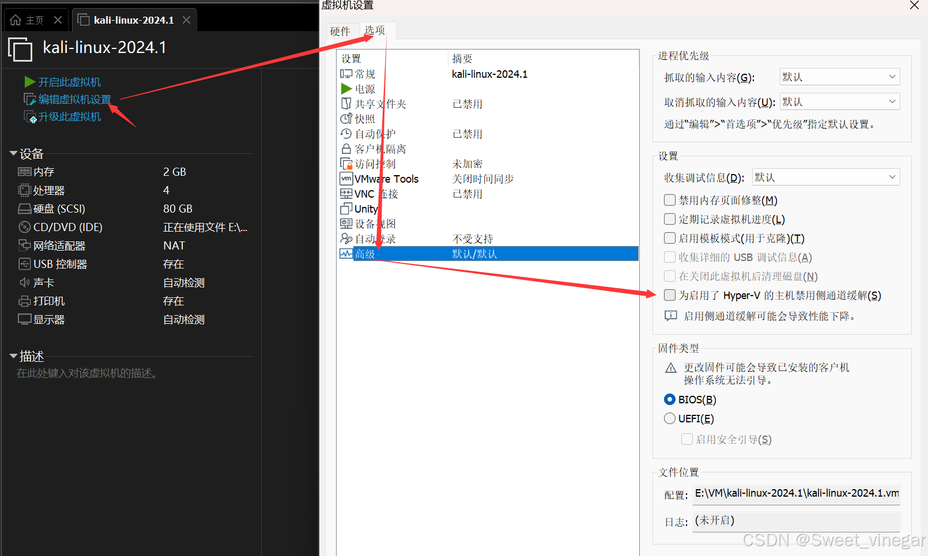The width and height of the screenshot is (928, 556).
Task: Check 收集详细的 USB 调试信息(A)
Action: 670,257
